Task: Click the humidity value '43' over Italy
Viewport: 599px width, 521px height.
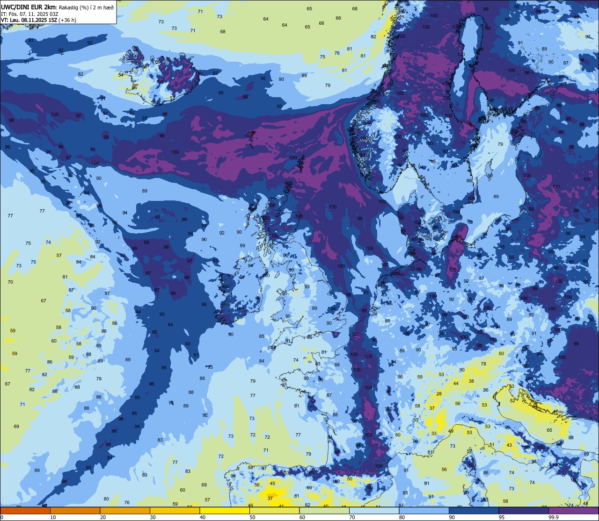Action: [509, 445]
